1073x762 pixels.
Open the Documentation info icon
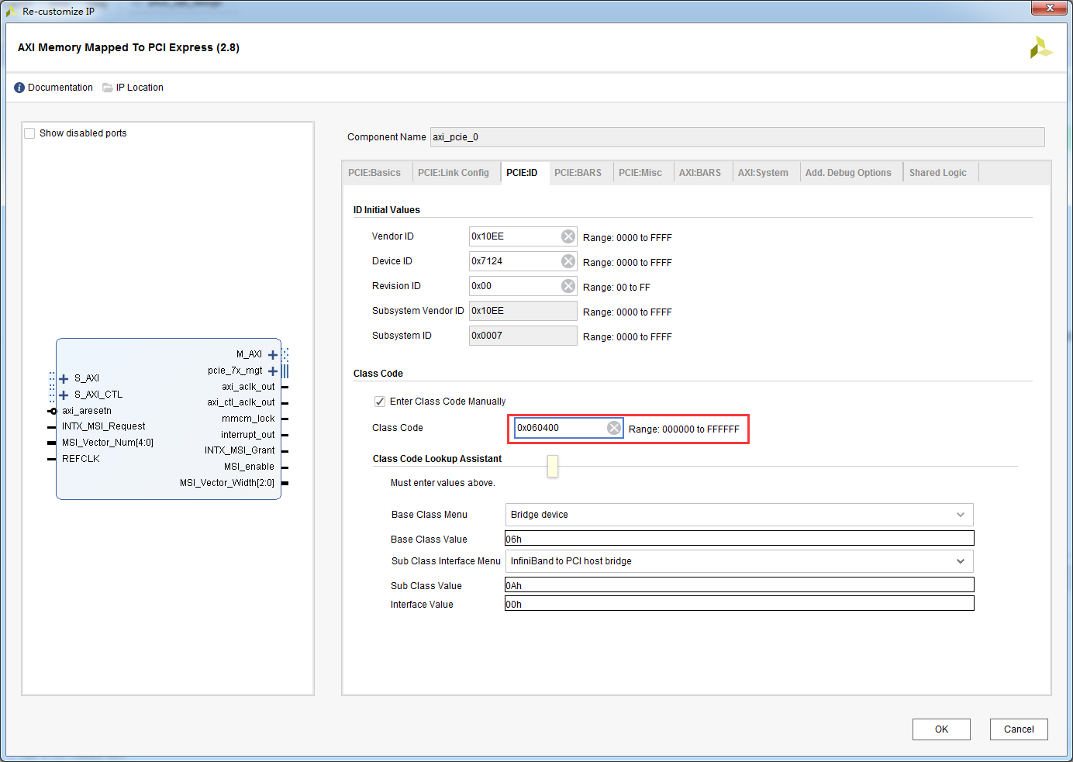(19, 88)
